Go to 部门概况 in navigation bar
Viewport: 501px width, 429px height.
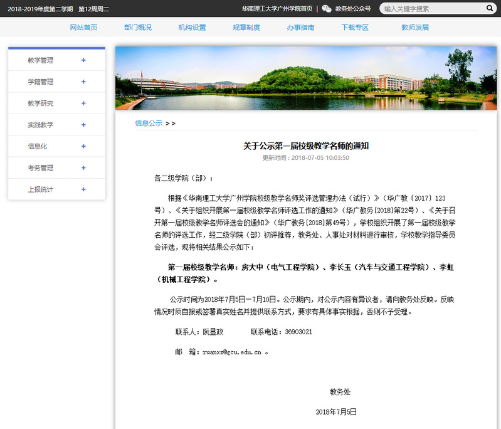[x=138, y=28]
